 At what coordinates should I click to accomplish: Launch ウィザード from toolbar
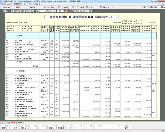click(x=90, y=7)
